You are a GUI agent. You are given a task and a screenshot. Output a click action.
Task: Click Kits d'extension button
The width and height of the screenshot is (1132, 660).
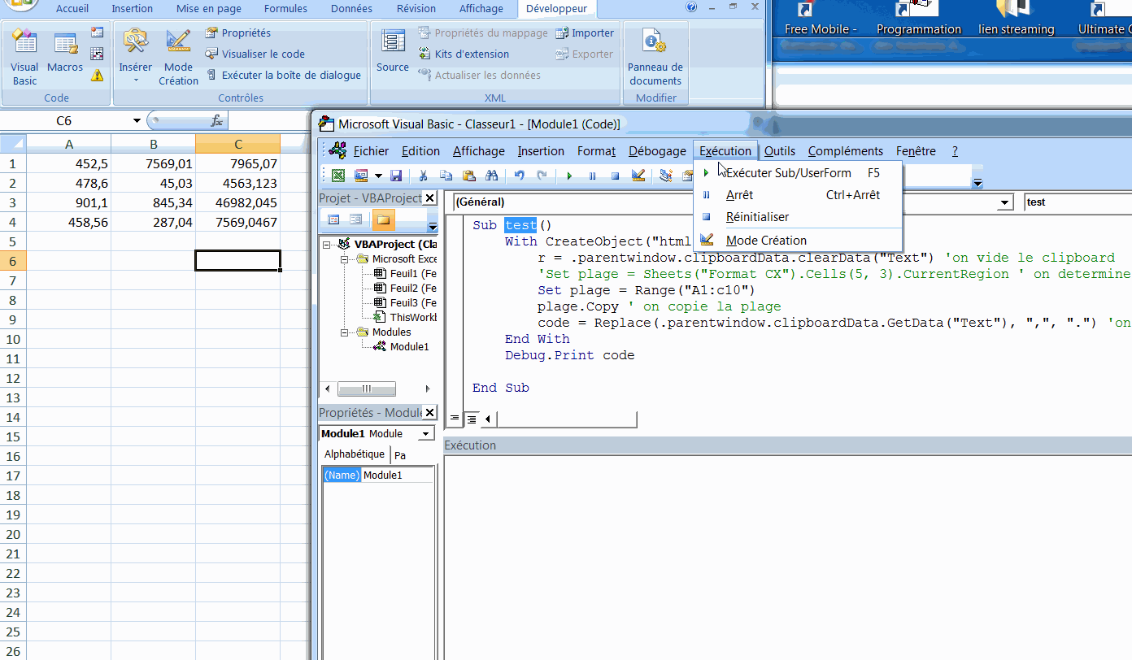464,54
